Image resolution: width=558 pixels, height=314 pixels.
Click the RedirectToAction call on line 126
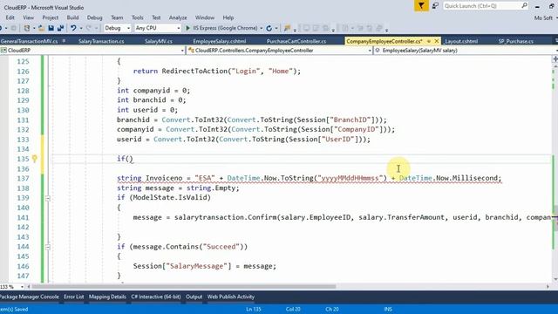[195, 71]
